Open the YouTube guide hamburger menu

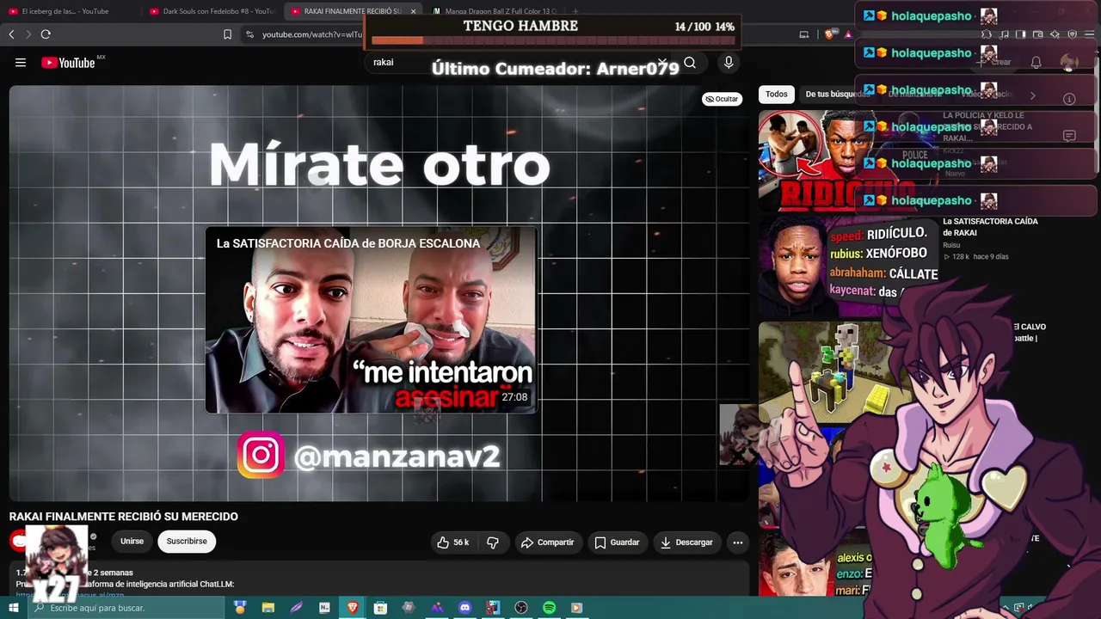(x=21, y=63)
